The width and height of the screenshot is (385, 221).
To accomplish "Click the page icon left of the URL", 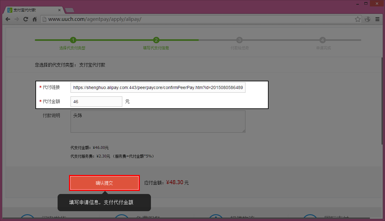I will click(44, 19).
